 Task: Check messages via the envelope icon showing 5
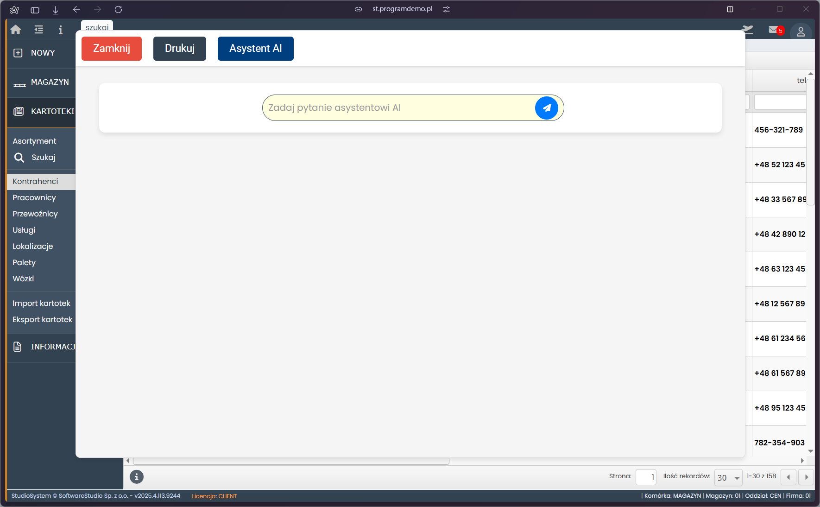point(774,30)
